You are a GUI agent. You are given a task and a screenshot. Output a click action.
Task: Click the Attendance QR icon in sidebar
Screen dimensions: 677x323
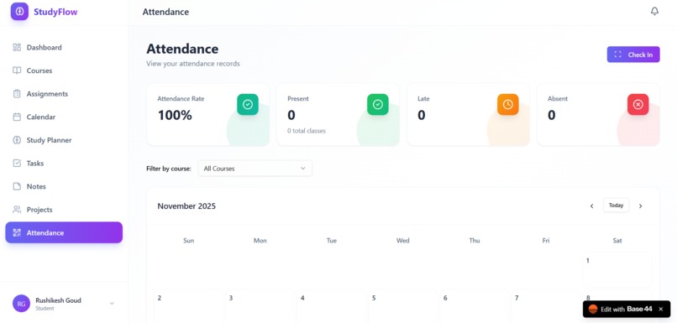tap(17, 233)
